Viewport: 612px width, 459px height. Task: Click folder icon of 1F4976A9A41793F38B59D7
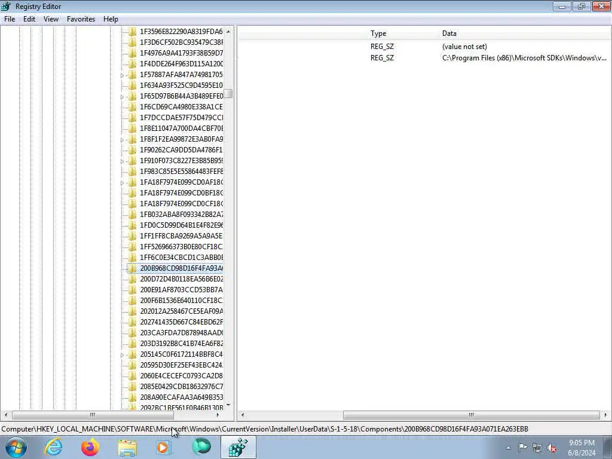point(132,53)
